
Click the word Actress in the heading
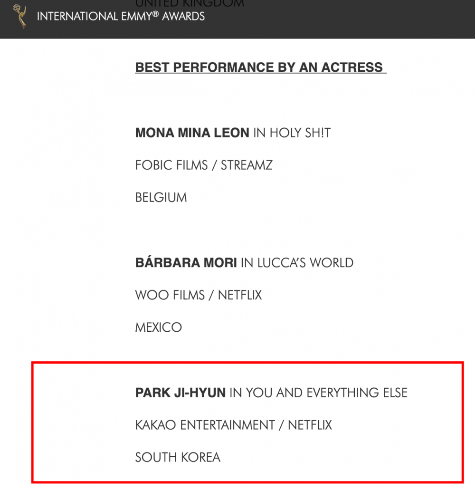[352, 67]
